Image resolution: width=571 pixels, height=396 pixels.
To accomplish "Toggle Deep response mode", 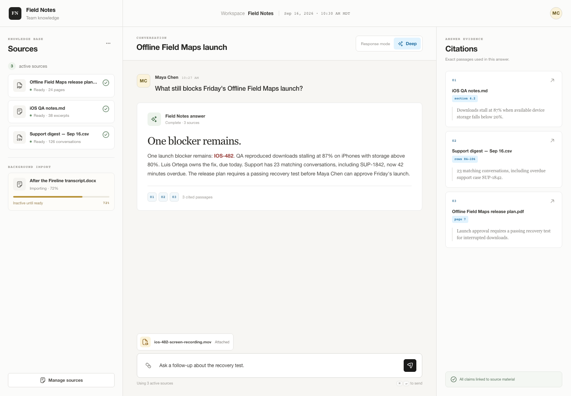I will [x=407, y=44].
